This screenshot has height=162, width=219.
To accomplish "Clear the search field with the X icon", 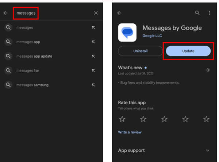I will click(x=96, y=13).
